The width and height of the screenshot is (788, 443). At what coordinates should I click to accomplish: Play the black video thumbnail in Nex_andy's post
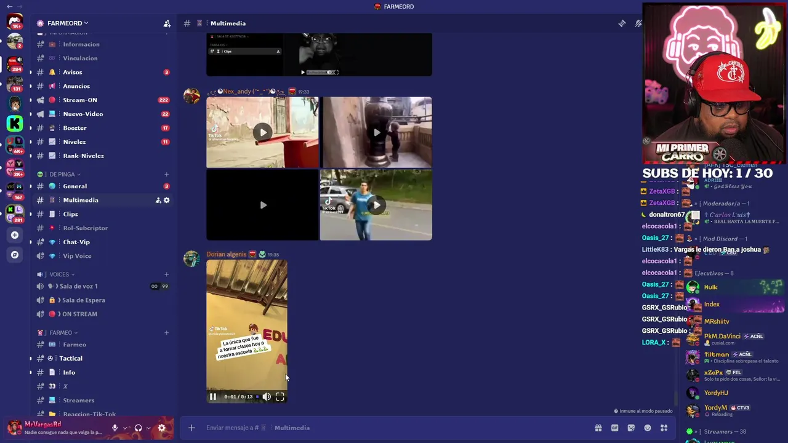[x=263, y=205]
